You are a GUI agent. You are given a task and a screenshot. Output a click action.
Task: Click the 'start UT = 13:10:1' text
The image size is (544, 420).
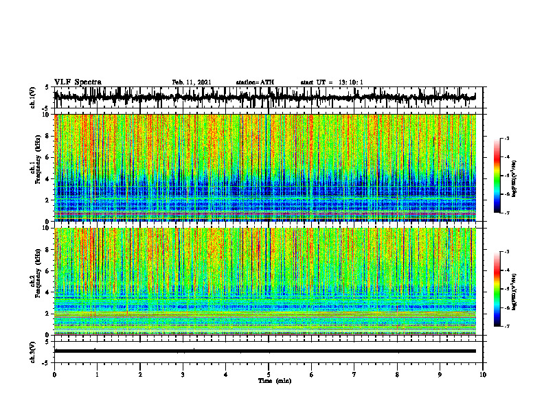pyautogui.click(x=332, y=82)
